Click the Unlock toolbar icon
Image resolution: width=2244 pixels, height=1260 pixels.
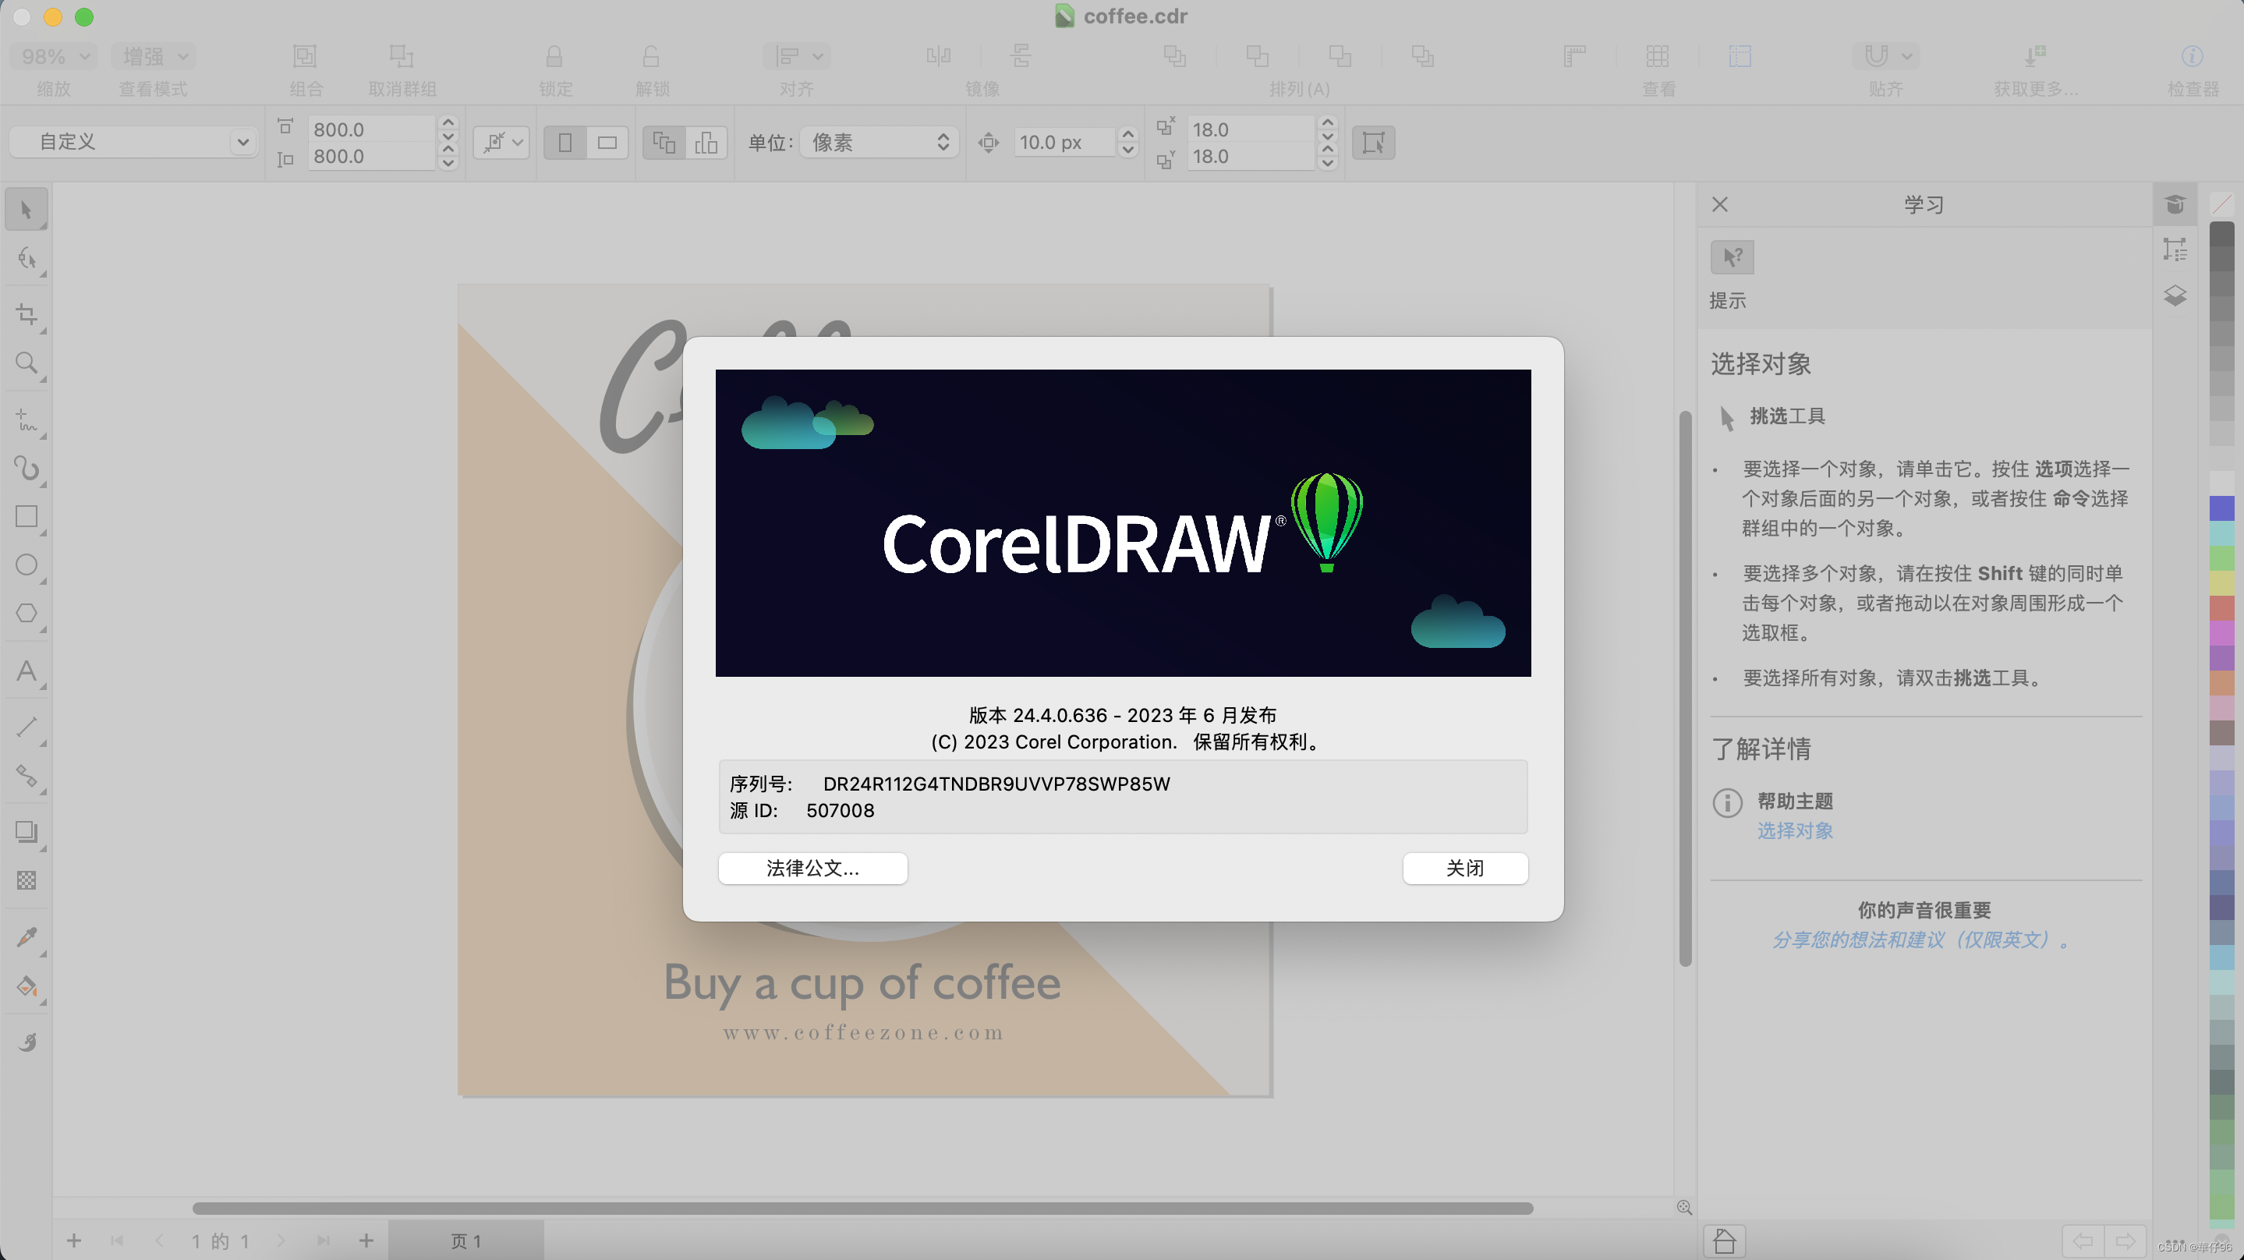[x=651, y=57]
